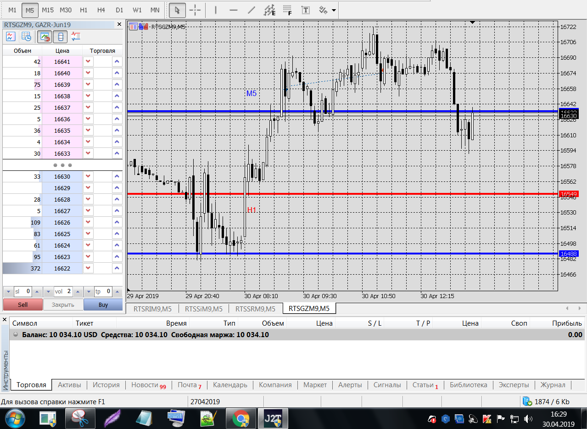
Task: Switch chart to H1 timeframe
Action: point(84,10)
